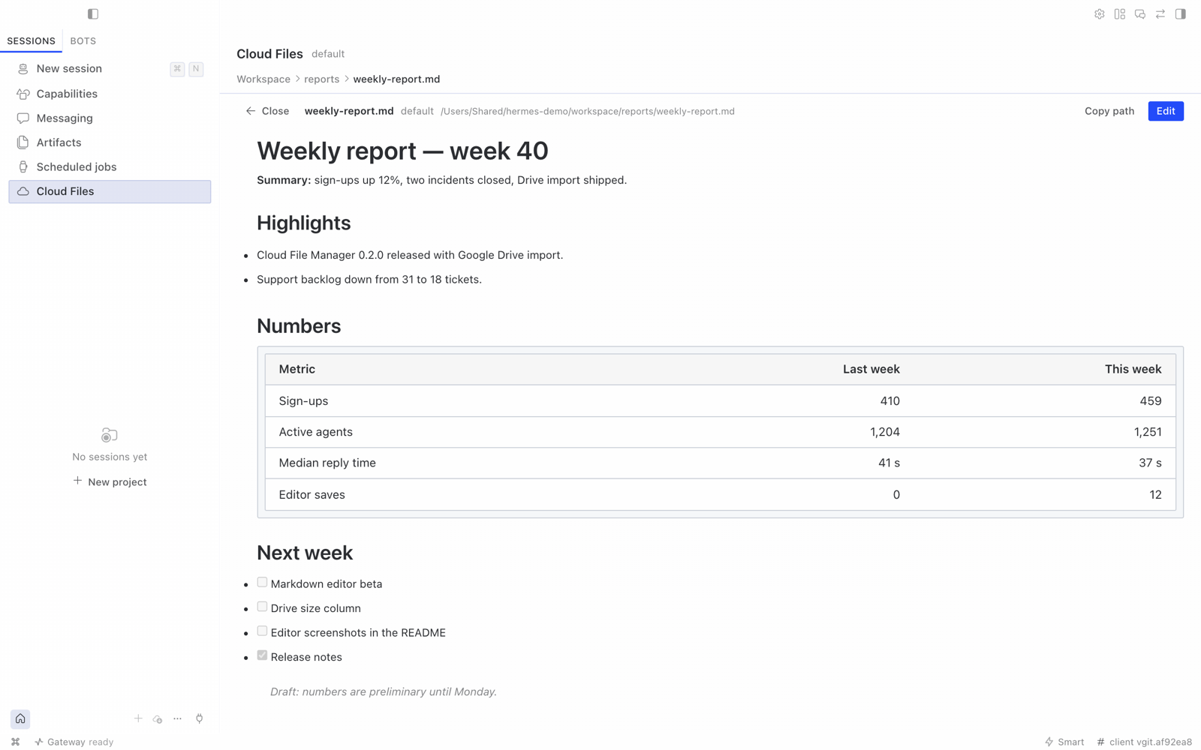Click the swap arrows icon in top bar
Viewport: 1201px width, 750px height.
(1160, 13)
